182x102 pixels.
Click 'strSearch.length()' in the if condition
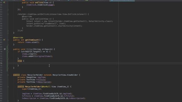tap(32, 52)
